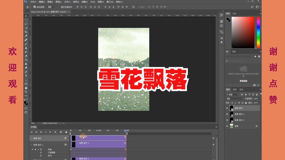Hide the 背景 拷贝 3 layer
Screen dimensions: 285x160
(227, 114)
